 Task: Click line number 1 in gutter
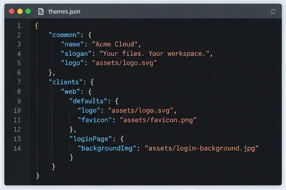(x=19, y=26)
